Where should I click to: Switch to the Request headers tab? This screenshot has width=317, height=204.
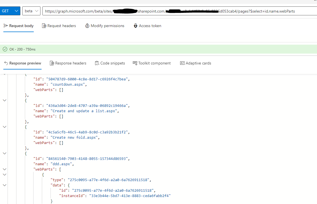pyautogui.click(x=59, y=25)
